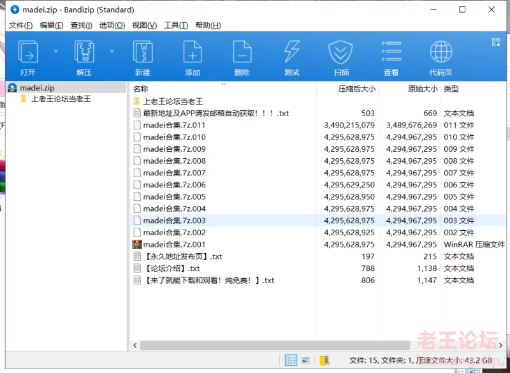Switch to image preview view icon
The height and width of the screenshot is (373, 510).
[305, 360]
